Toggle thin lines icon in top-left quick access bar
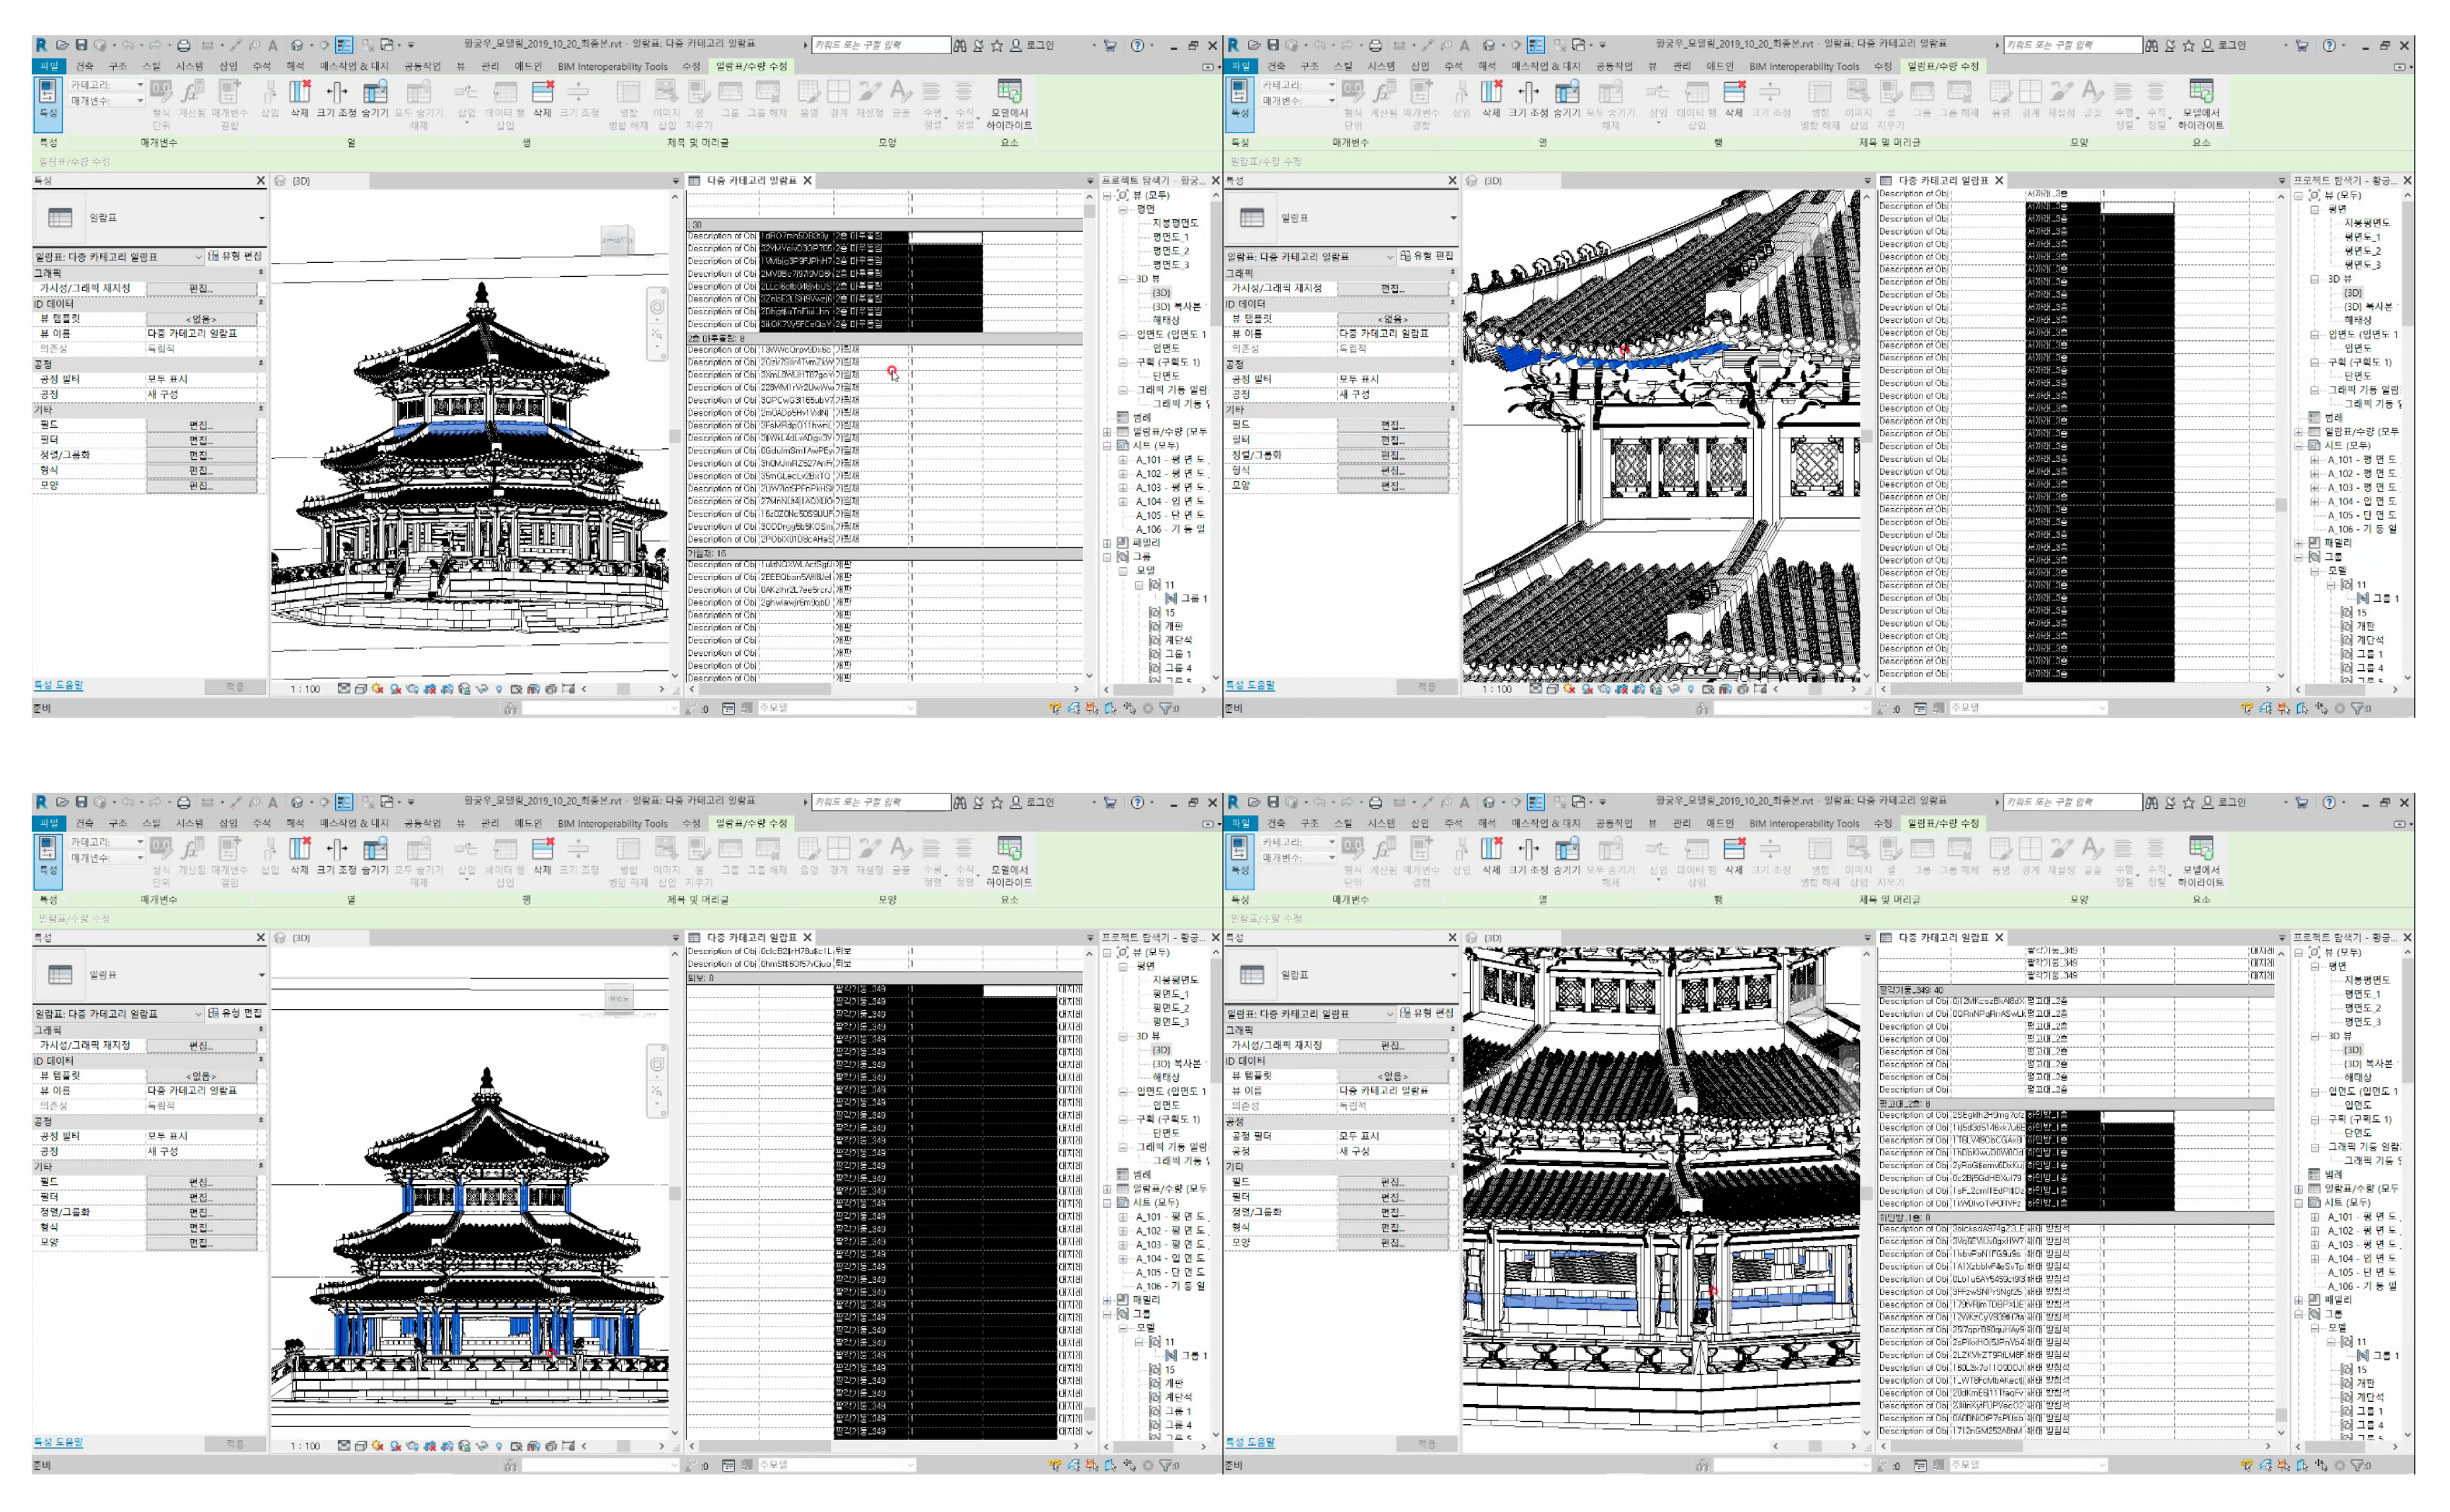 [x=344, y=45]
